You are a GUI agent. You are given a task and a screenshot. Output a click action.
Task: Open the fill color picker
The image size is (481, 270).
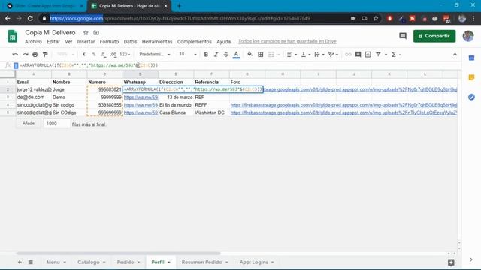click(250, 55)
